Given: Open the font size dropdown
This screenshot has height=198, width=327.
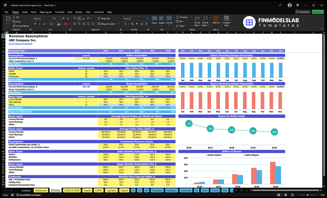Looking at the screenshot, I should (60, 18).
